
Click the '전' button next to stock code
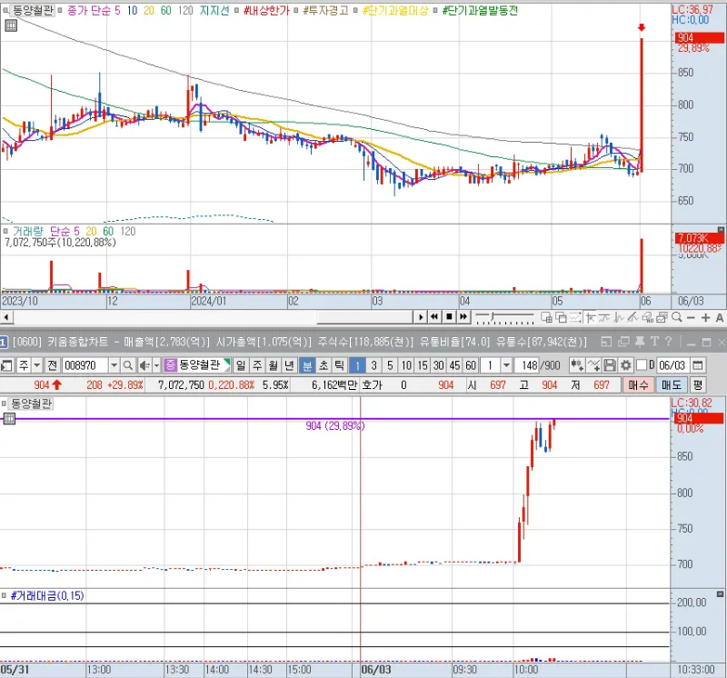(53, 365)
